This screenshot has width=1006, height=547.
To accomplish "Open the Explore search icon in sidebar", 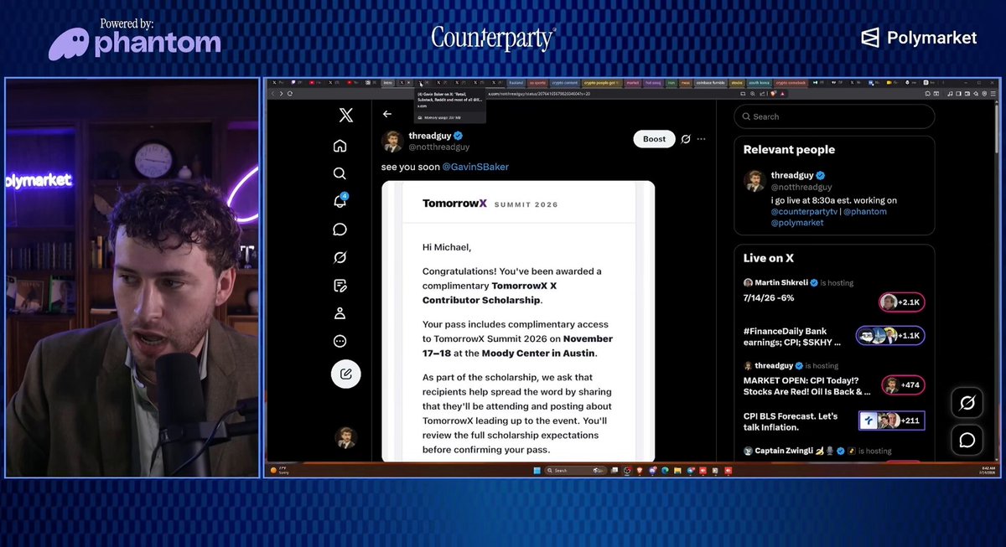I will 340,173.
